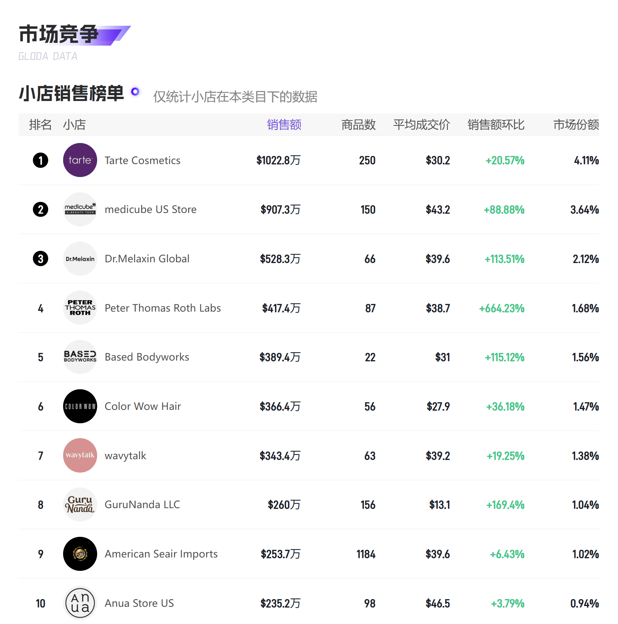Click average price $46.5

point(438,603)
